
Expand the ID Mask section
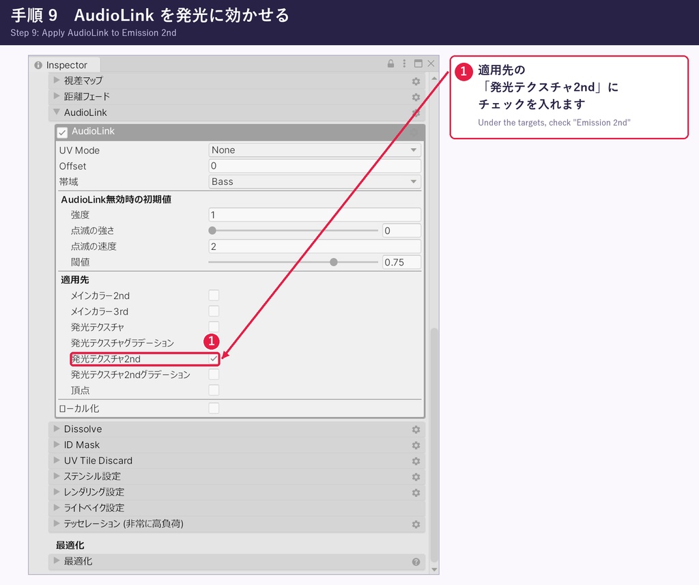pyautogui.click(x=57, y=444)
